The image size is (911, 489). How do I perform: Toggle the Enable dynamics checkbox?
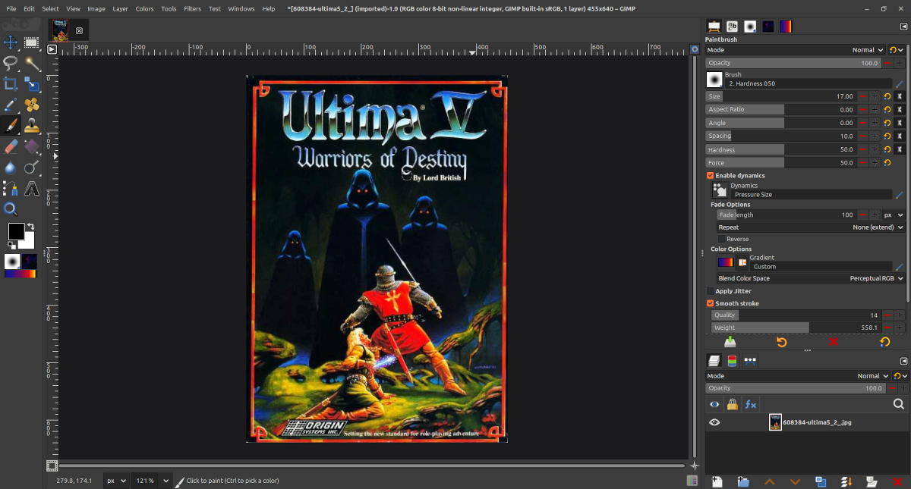(x=711, y=176)
